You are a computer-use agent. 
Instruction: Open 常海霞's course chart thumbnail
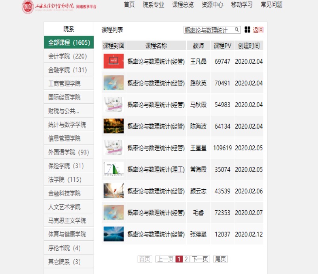114,169
